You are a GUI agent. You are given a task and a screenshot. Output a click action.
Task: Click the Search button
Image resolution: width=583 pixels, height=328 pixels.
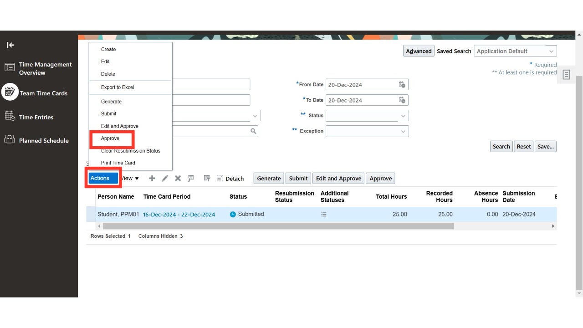tap(501, 147)
